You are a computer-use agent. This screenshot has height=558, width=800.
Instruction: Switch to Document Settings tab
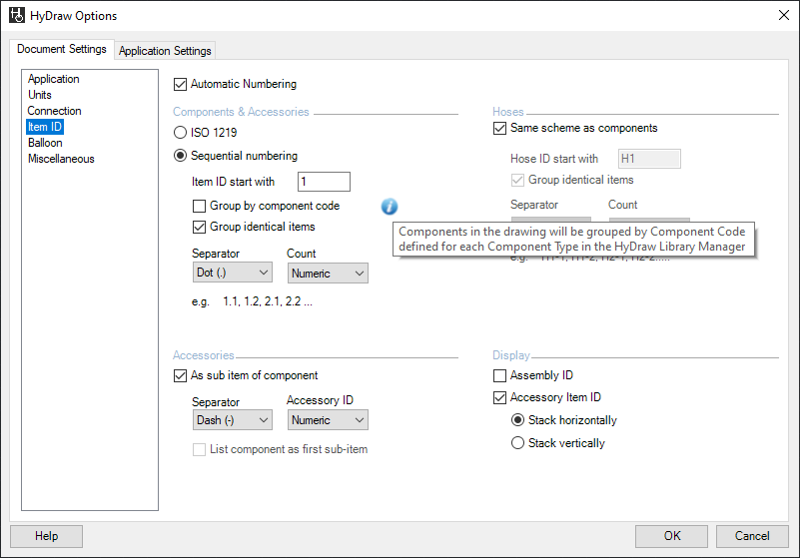pyautogui.click(x=62, y=49)
